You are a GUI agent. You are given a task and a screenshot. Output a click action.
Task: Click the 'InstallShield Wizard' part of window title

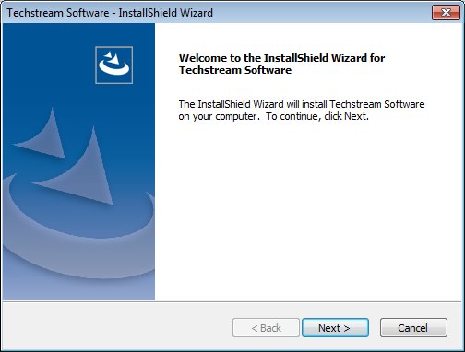pyautogui.click(x=166, y=13)
